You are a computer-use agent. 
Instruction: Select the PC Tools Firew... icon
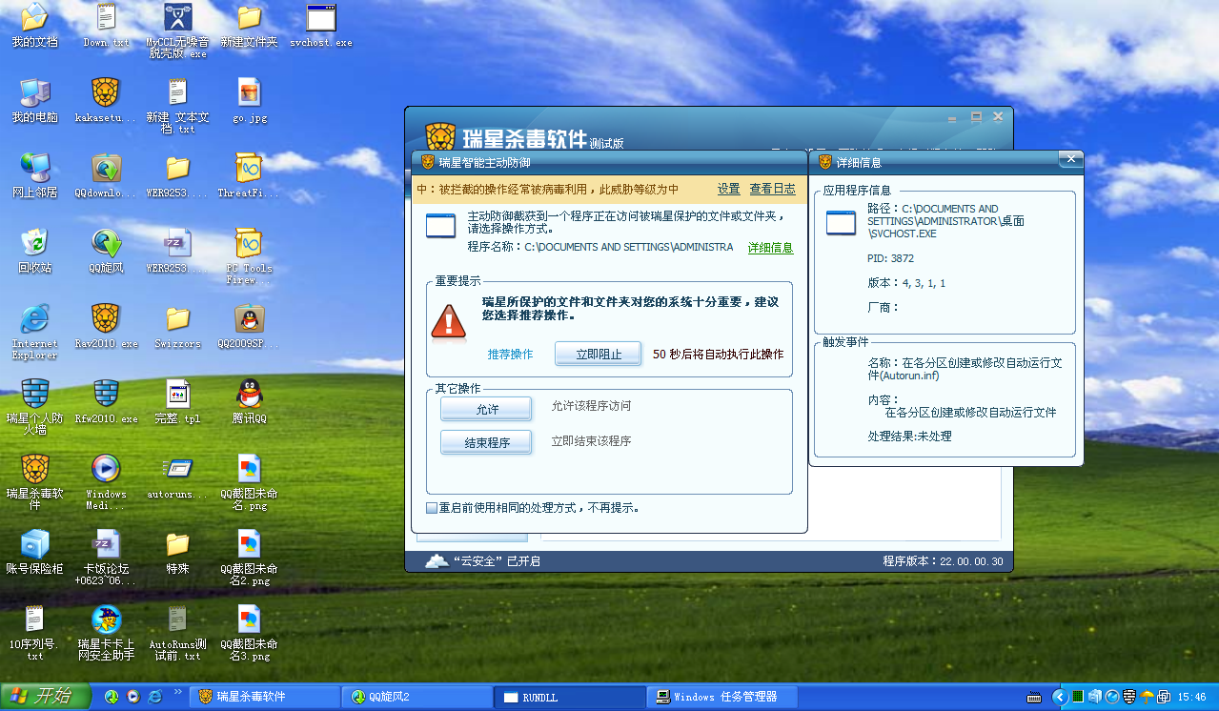pyautogui.click(x=249, y=256)
